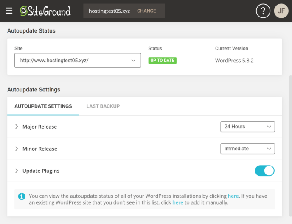Click the blue info icon in the notice
Screen dimensions: 292x224
point(22,196)
